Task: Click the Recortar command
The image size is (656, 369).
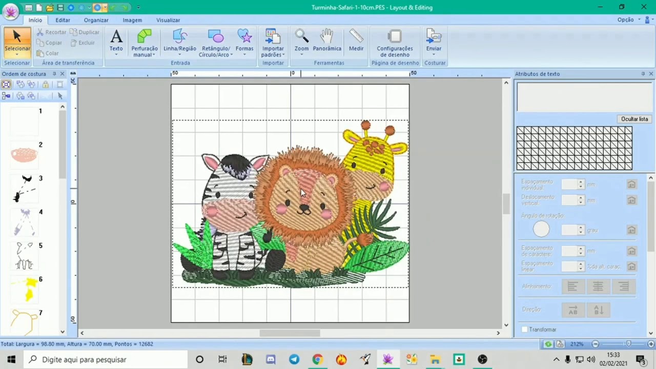Action: pyautogui.click(x=51, y=32)
